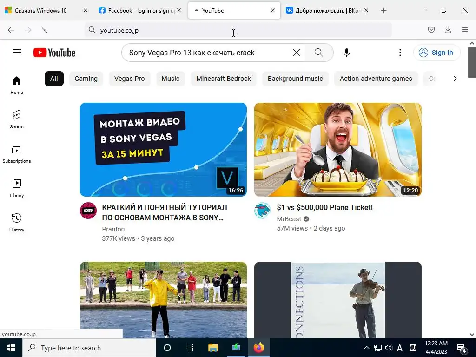
Task: Click the clock date in system tray
Action: tap(436, 348)
